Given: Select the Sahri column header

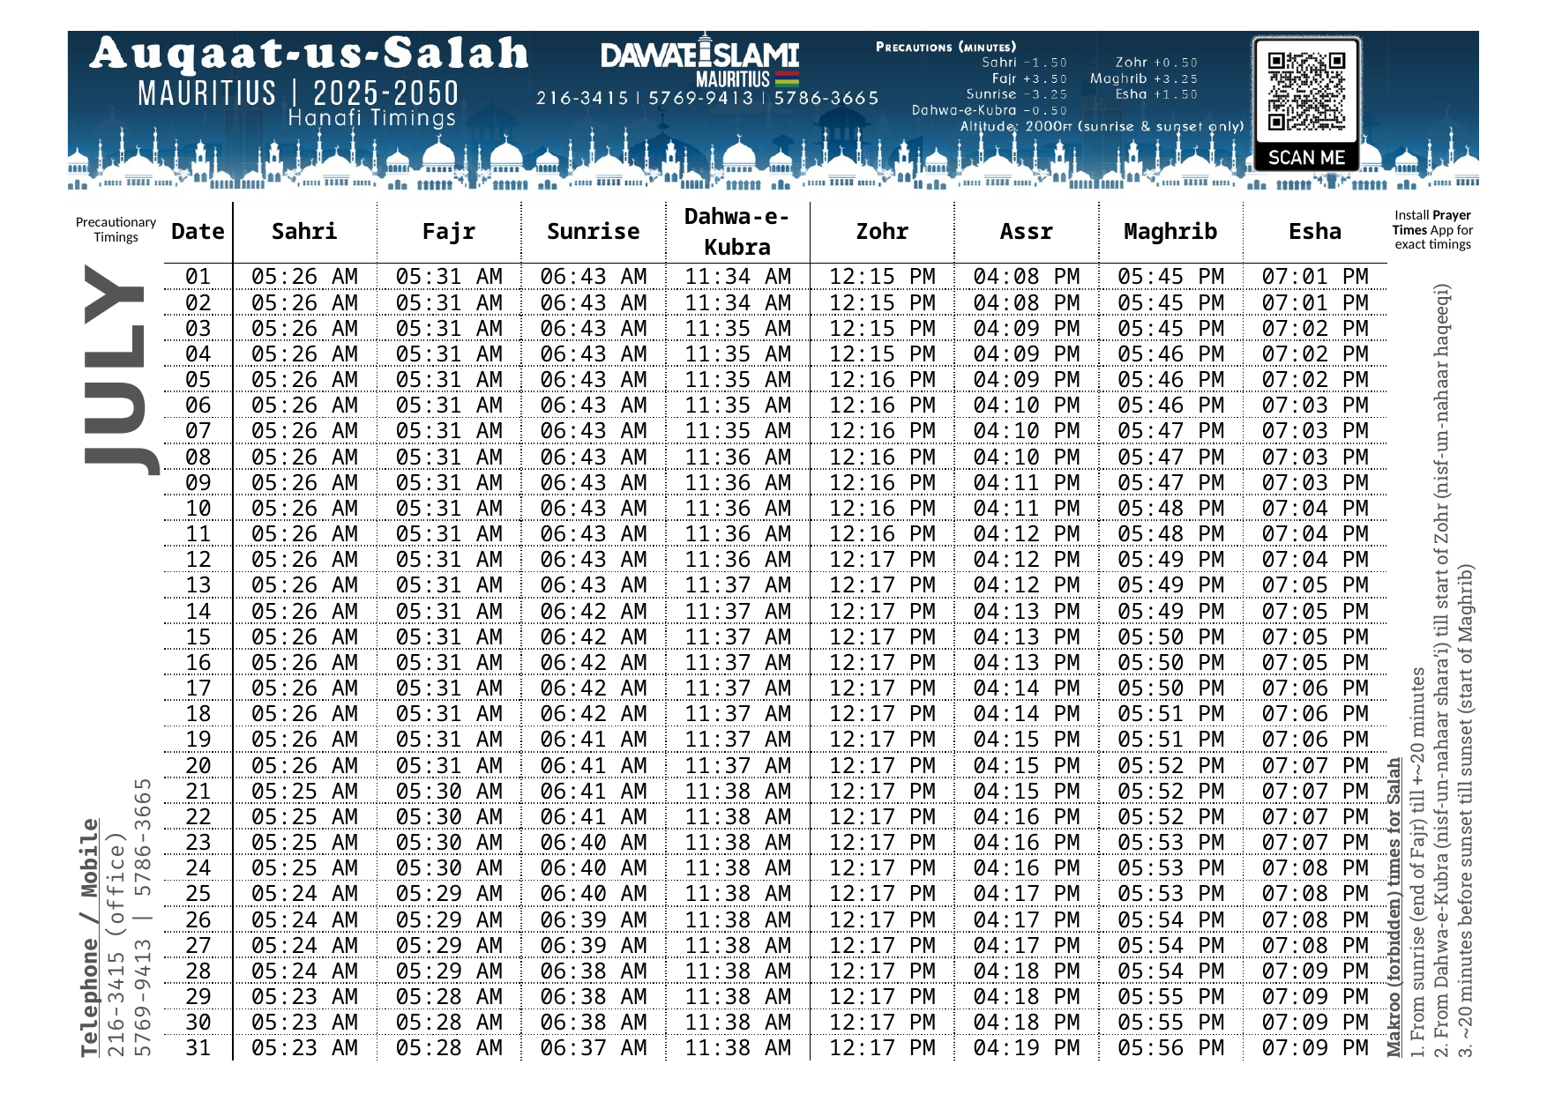Looking at the screenshot, I should 304,232.
